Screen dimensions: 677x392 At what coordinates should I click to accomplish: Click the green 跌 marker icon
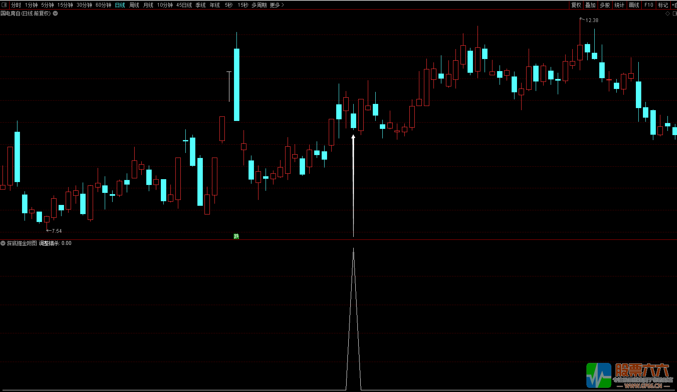[236, 237]
